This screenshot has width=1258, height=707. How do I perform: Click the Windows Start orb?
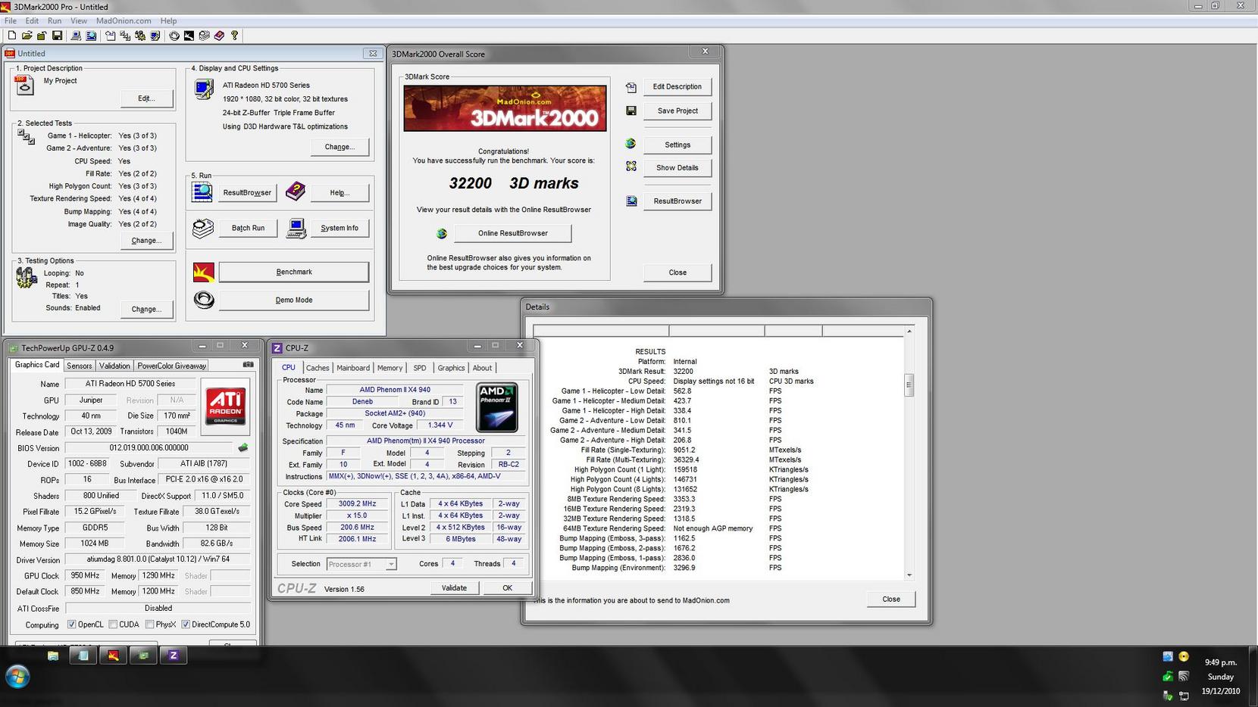[x=18, y=676]
